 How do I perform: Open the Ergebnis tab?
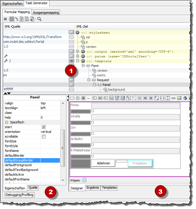[x=93, y=188]
